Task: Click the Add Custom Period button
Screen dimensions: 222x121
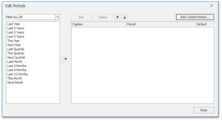Action: 195,17
